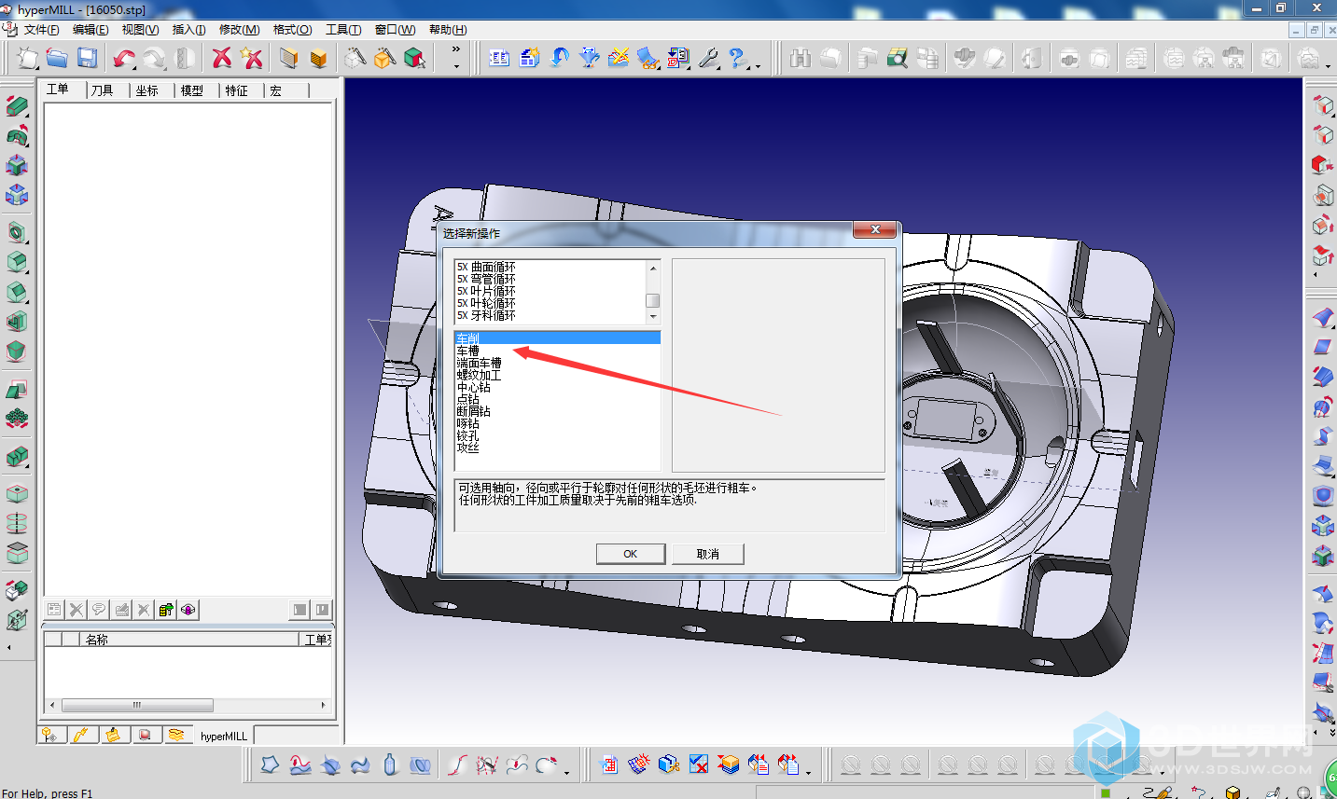Click the blue question mark help icon
The width and height of the screenshot is (1337, 799).
coord(737,58)
